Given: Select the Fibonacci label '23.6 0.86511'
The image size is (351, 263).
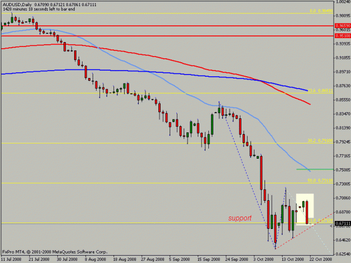Looking at the screenshot, I should pos(320,91).
